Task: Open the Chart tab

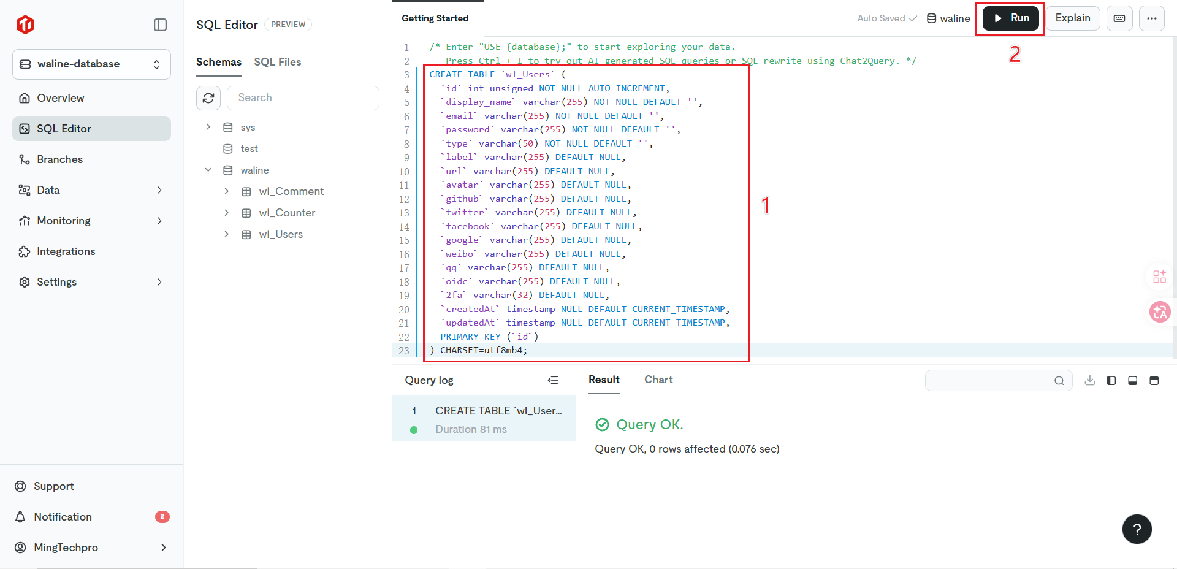Action: tap(658, 380)
